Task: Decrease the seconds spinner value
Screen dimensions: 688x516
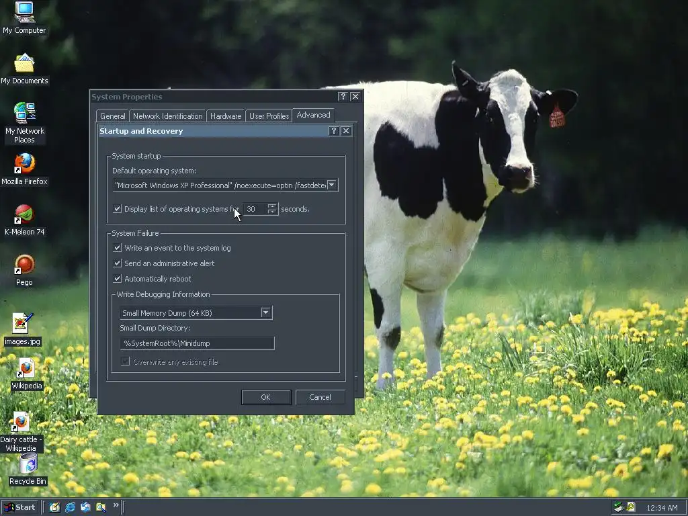Action: pyautogui.click(x=272, y=212)
